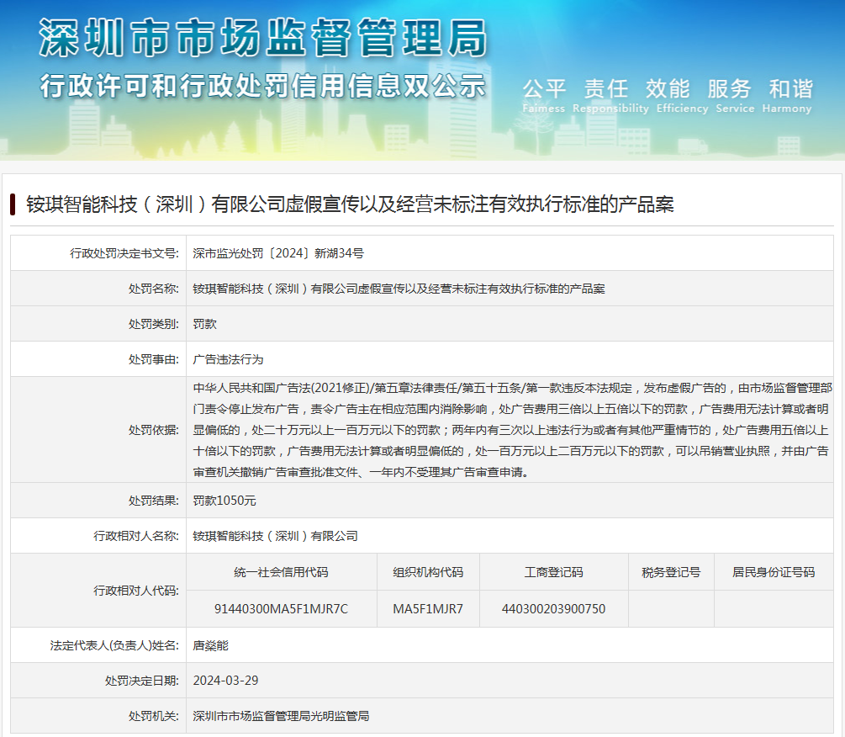
Task: Click the empty 税务登记号 cell
Action: 670,608
